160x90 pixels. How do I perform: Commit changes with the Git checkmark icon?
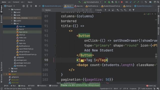[x=134, y=2]
